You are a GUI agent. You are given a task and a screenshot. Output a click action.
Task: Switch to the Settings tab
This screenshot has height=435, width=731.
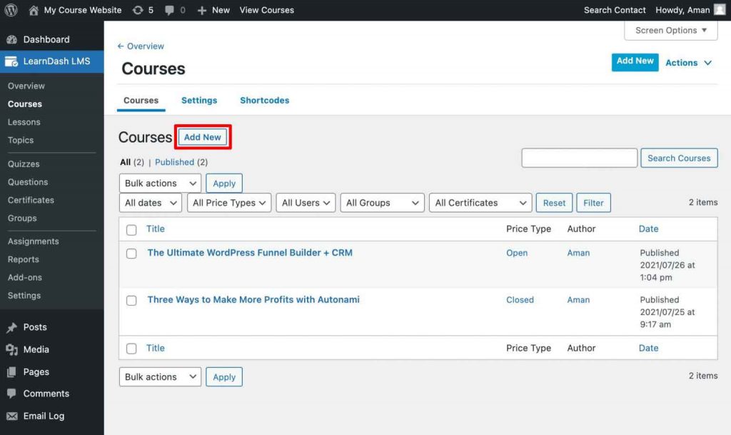[199, 100]
